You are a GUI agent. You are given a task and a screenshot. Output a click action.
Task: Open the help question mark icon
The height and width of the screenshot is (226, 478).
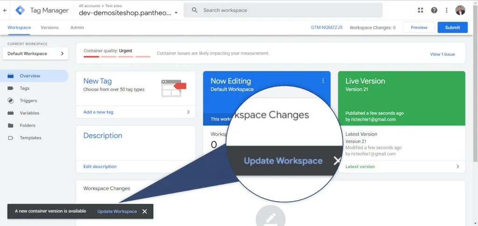coord(434,10)
